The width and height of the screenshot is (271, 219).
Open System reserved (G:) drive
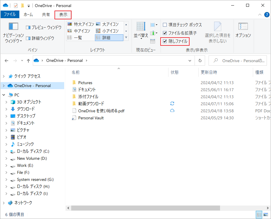point(35,179)
